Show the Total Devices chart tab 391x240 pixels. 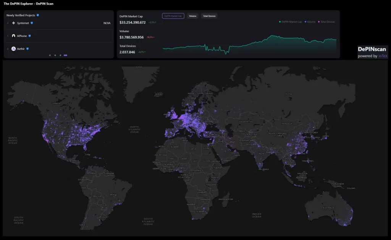pos(209,16)
